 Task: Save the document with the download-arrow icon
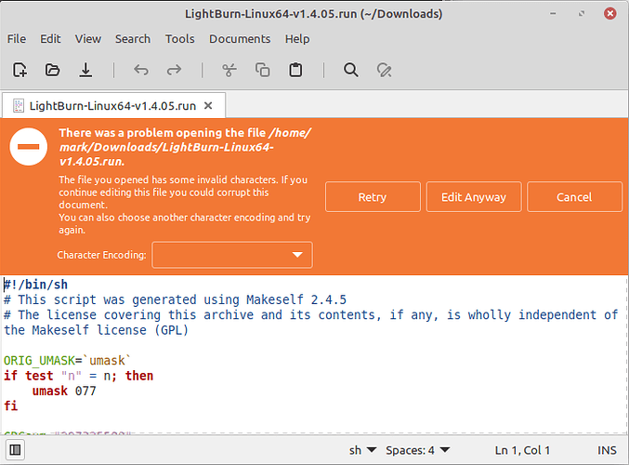pos(85,70)
